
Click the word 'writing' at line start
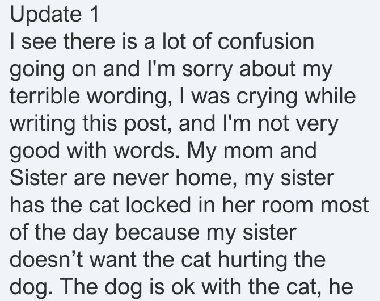43,125
